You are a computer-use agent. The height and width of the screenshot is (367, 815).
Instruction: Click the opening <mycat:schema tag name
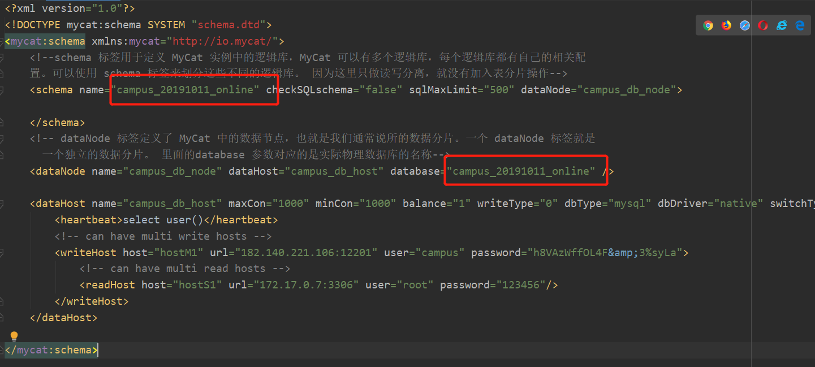48,41
